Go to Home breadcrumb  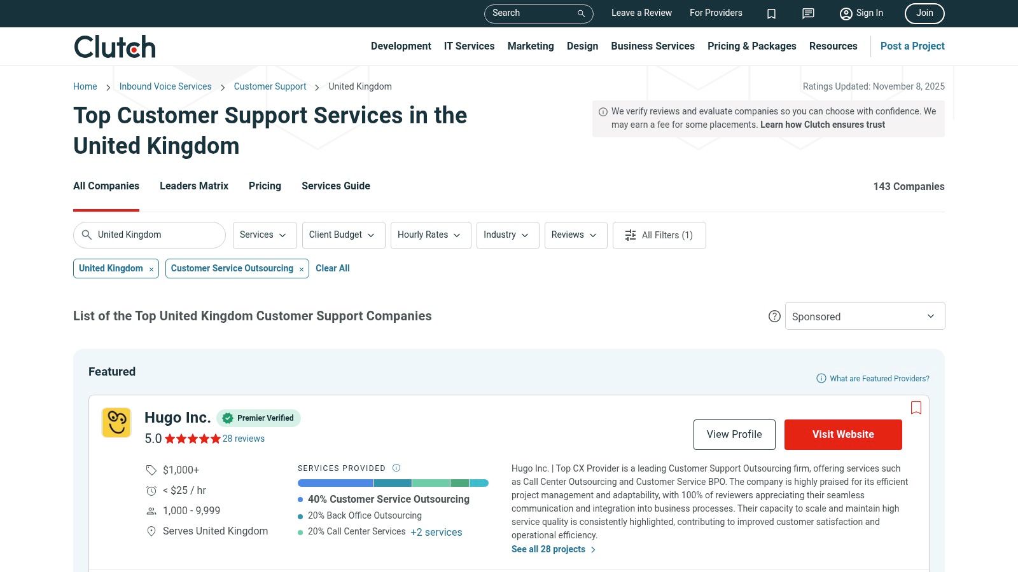click(85, 86)
